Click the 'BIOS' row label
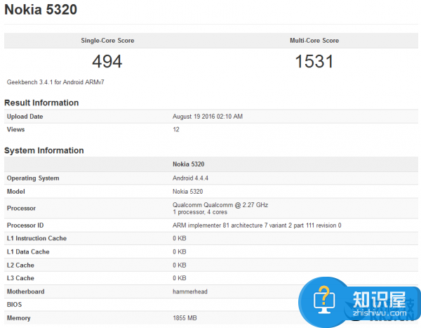The image size is (421, 328). click(x=14, y=305)
